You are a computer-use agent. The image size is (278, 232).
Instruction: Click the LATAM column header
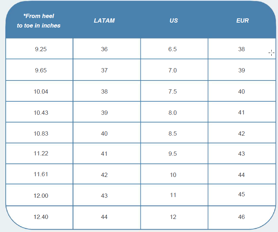[104, 20]
